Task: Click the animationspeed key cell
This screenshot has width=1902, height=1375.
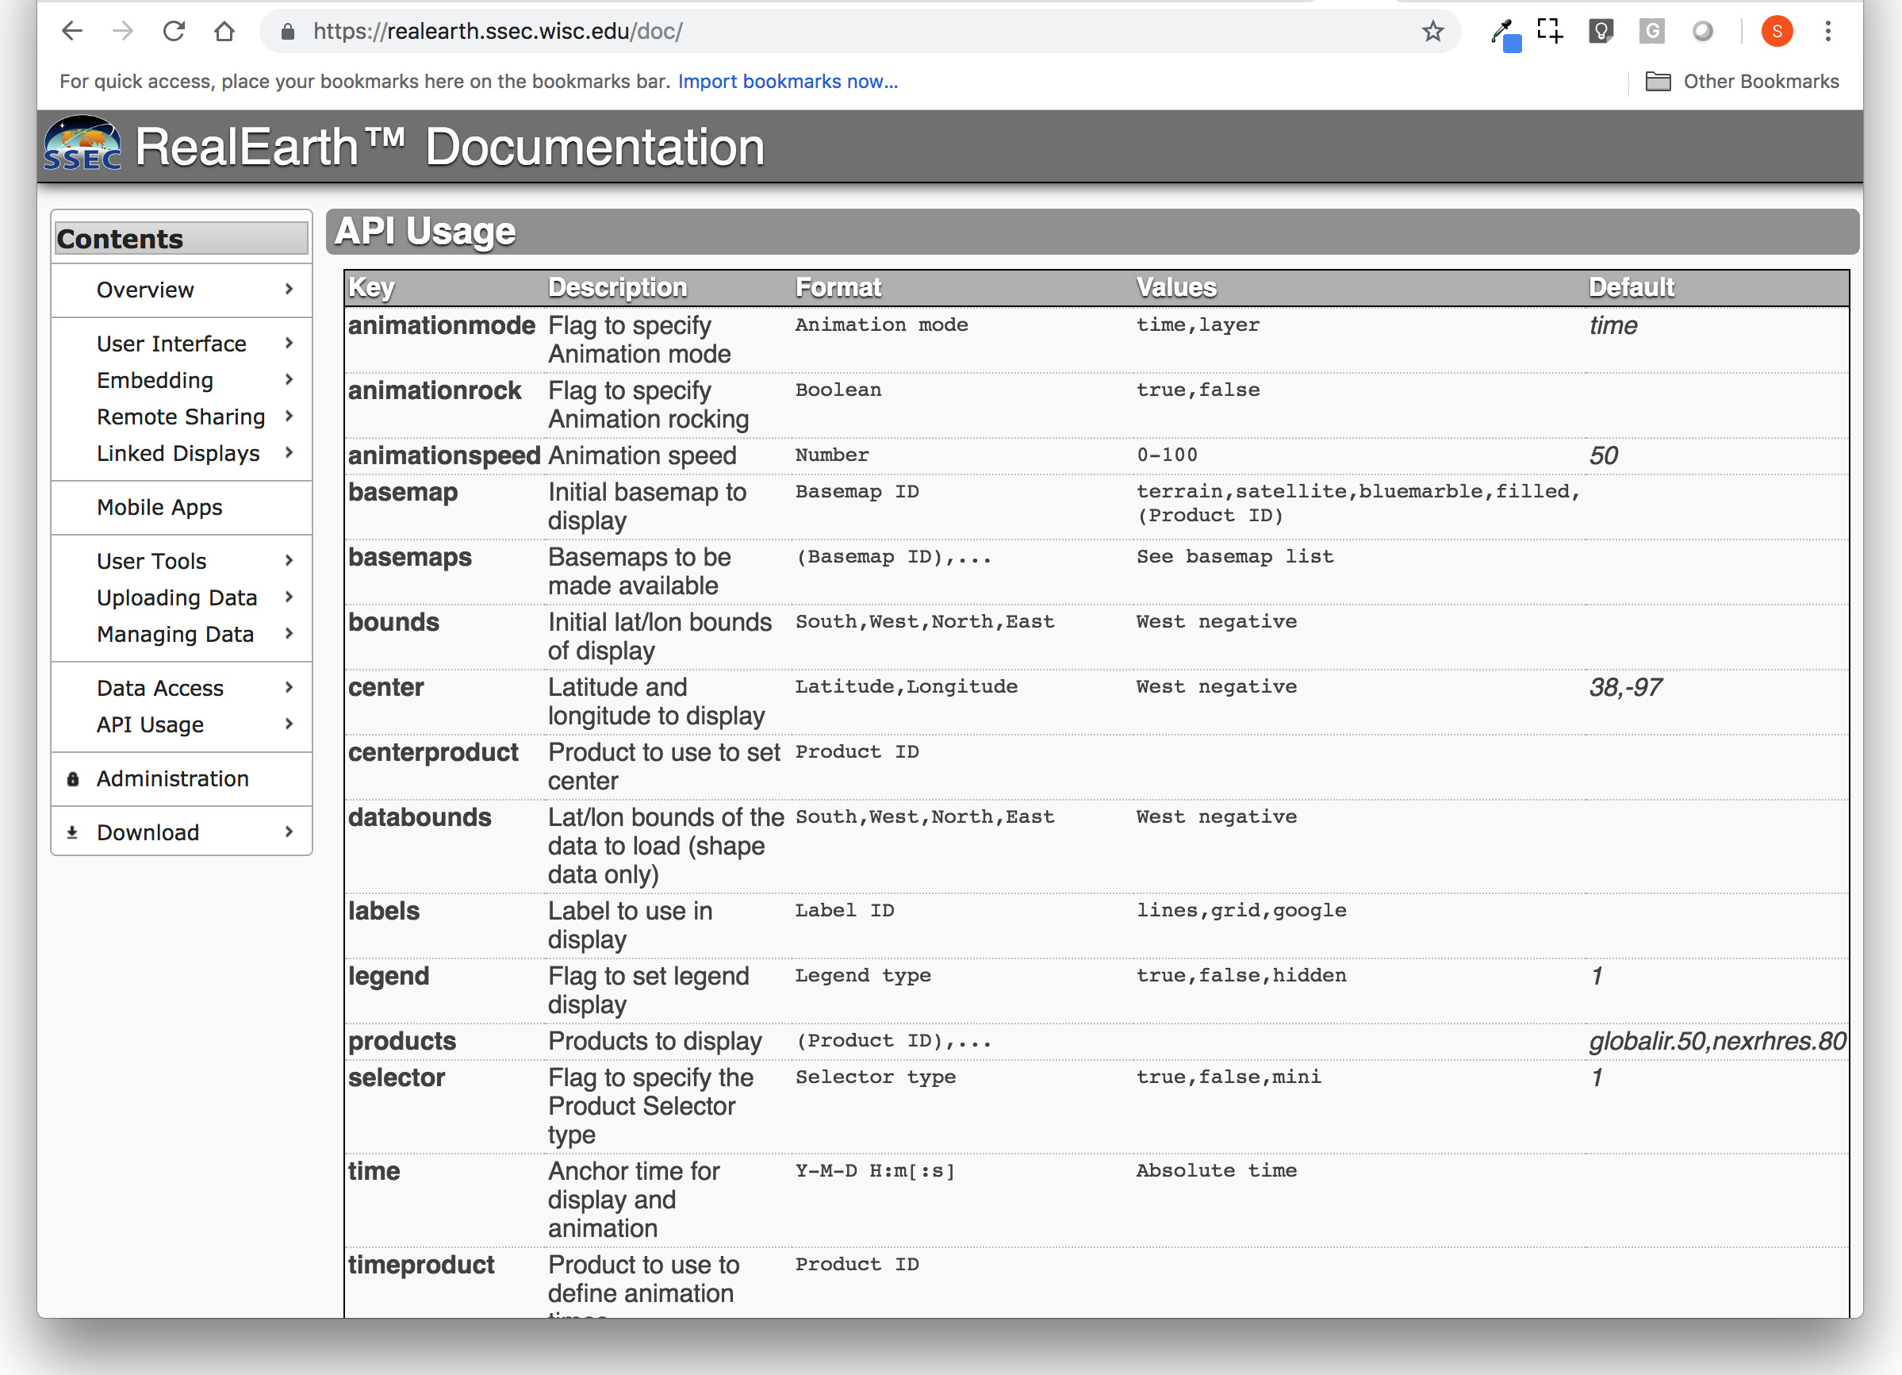Action: (444, 455)
